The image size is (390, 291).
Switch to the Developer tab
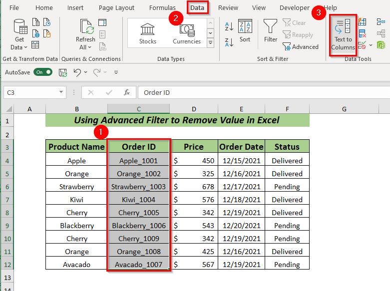pos(295,7)
